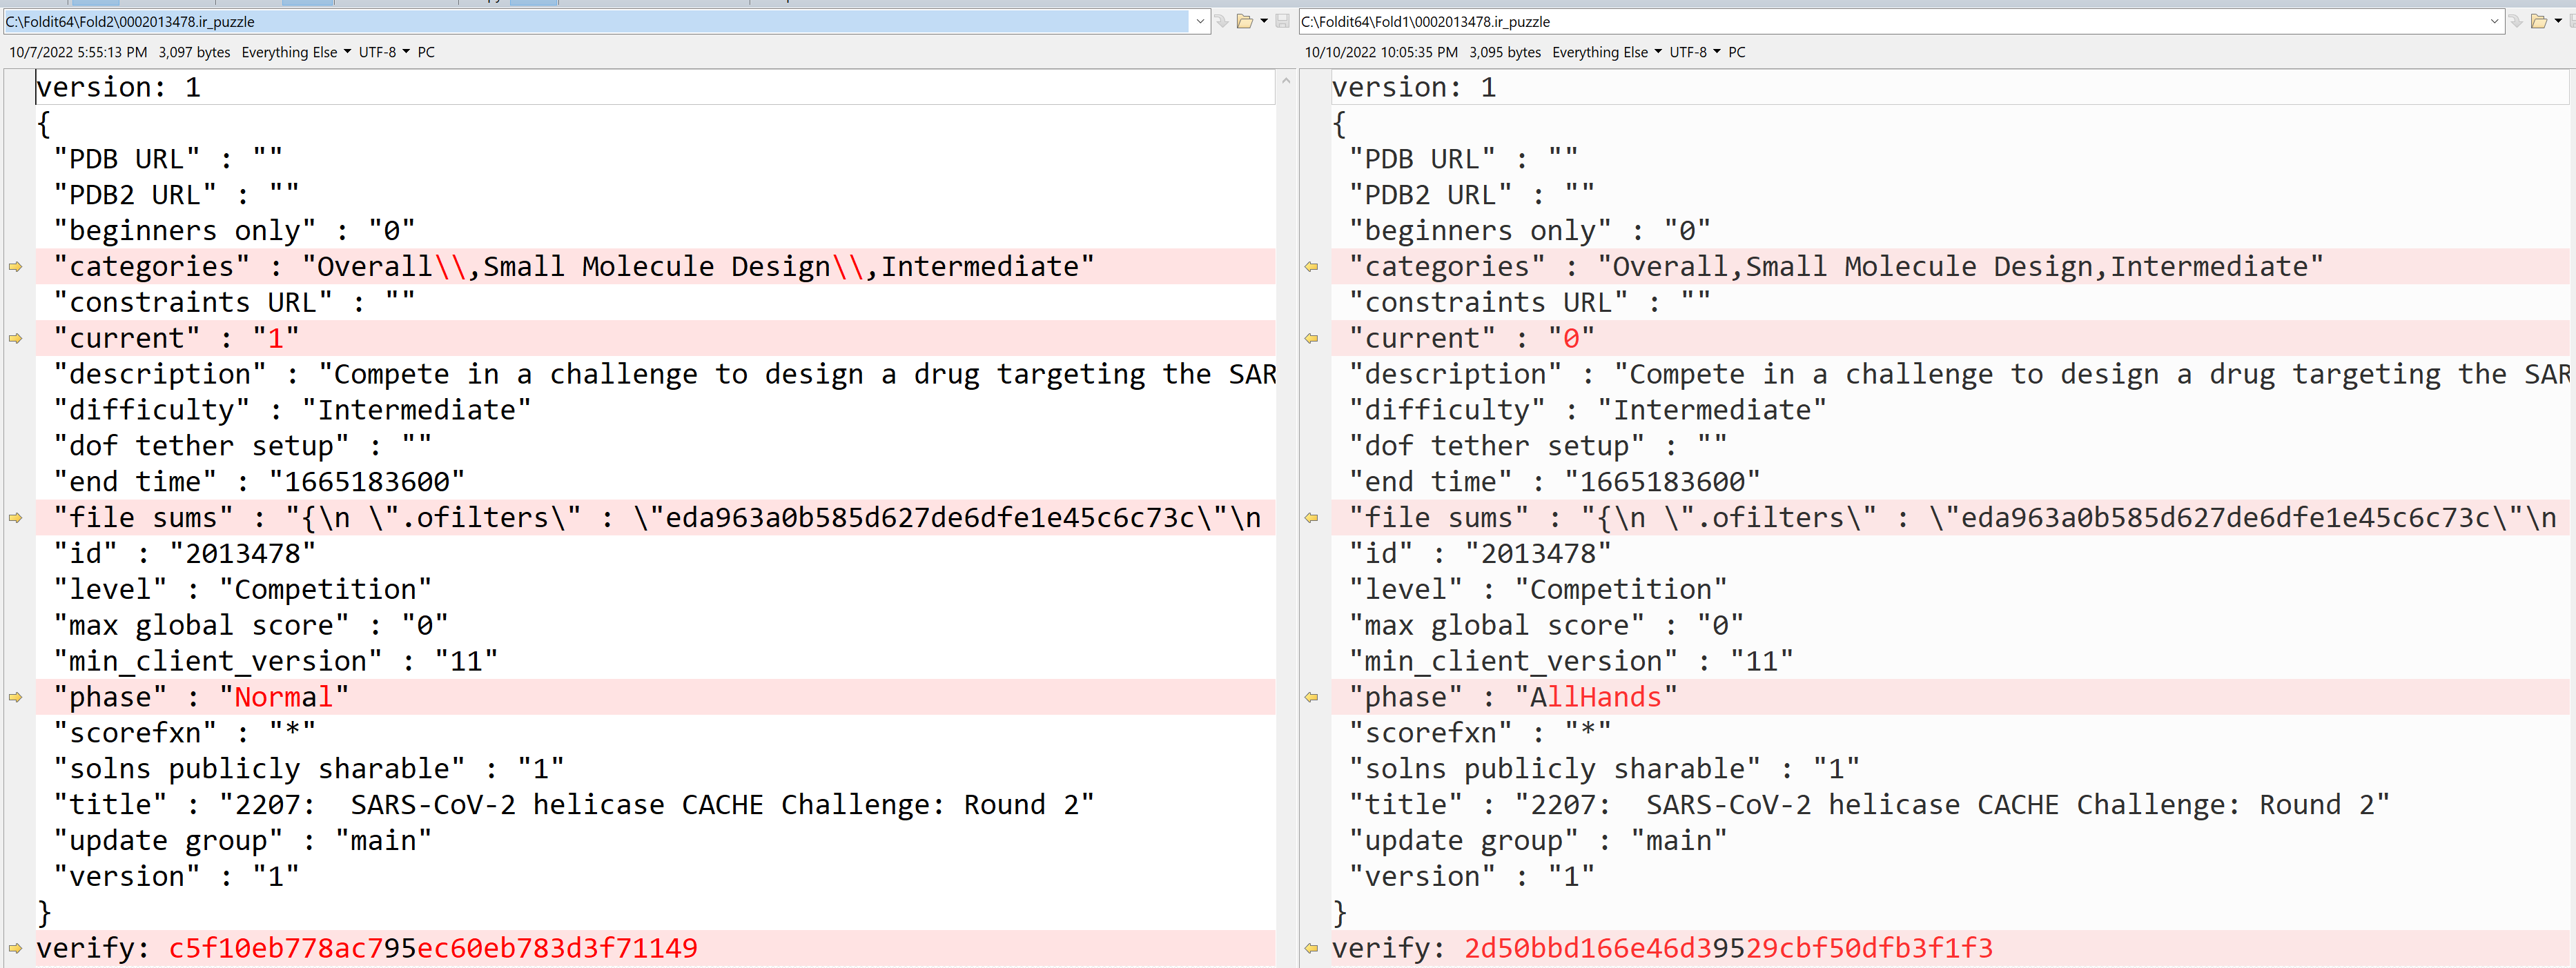Click right pane browse-for-file folder icon
This screenshot has width=2576, height=968.
(x=2538, y=21)
